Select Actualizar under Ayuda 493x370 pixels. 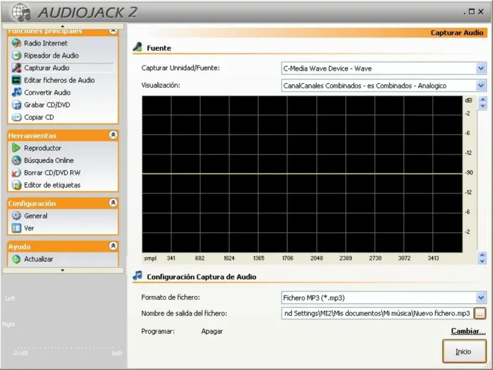[x=38, y=259]
